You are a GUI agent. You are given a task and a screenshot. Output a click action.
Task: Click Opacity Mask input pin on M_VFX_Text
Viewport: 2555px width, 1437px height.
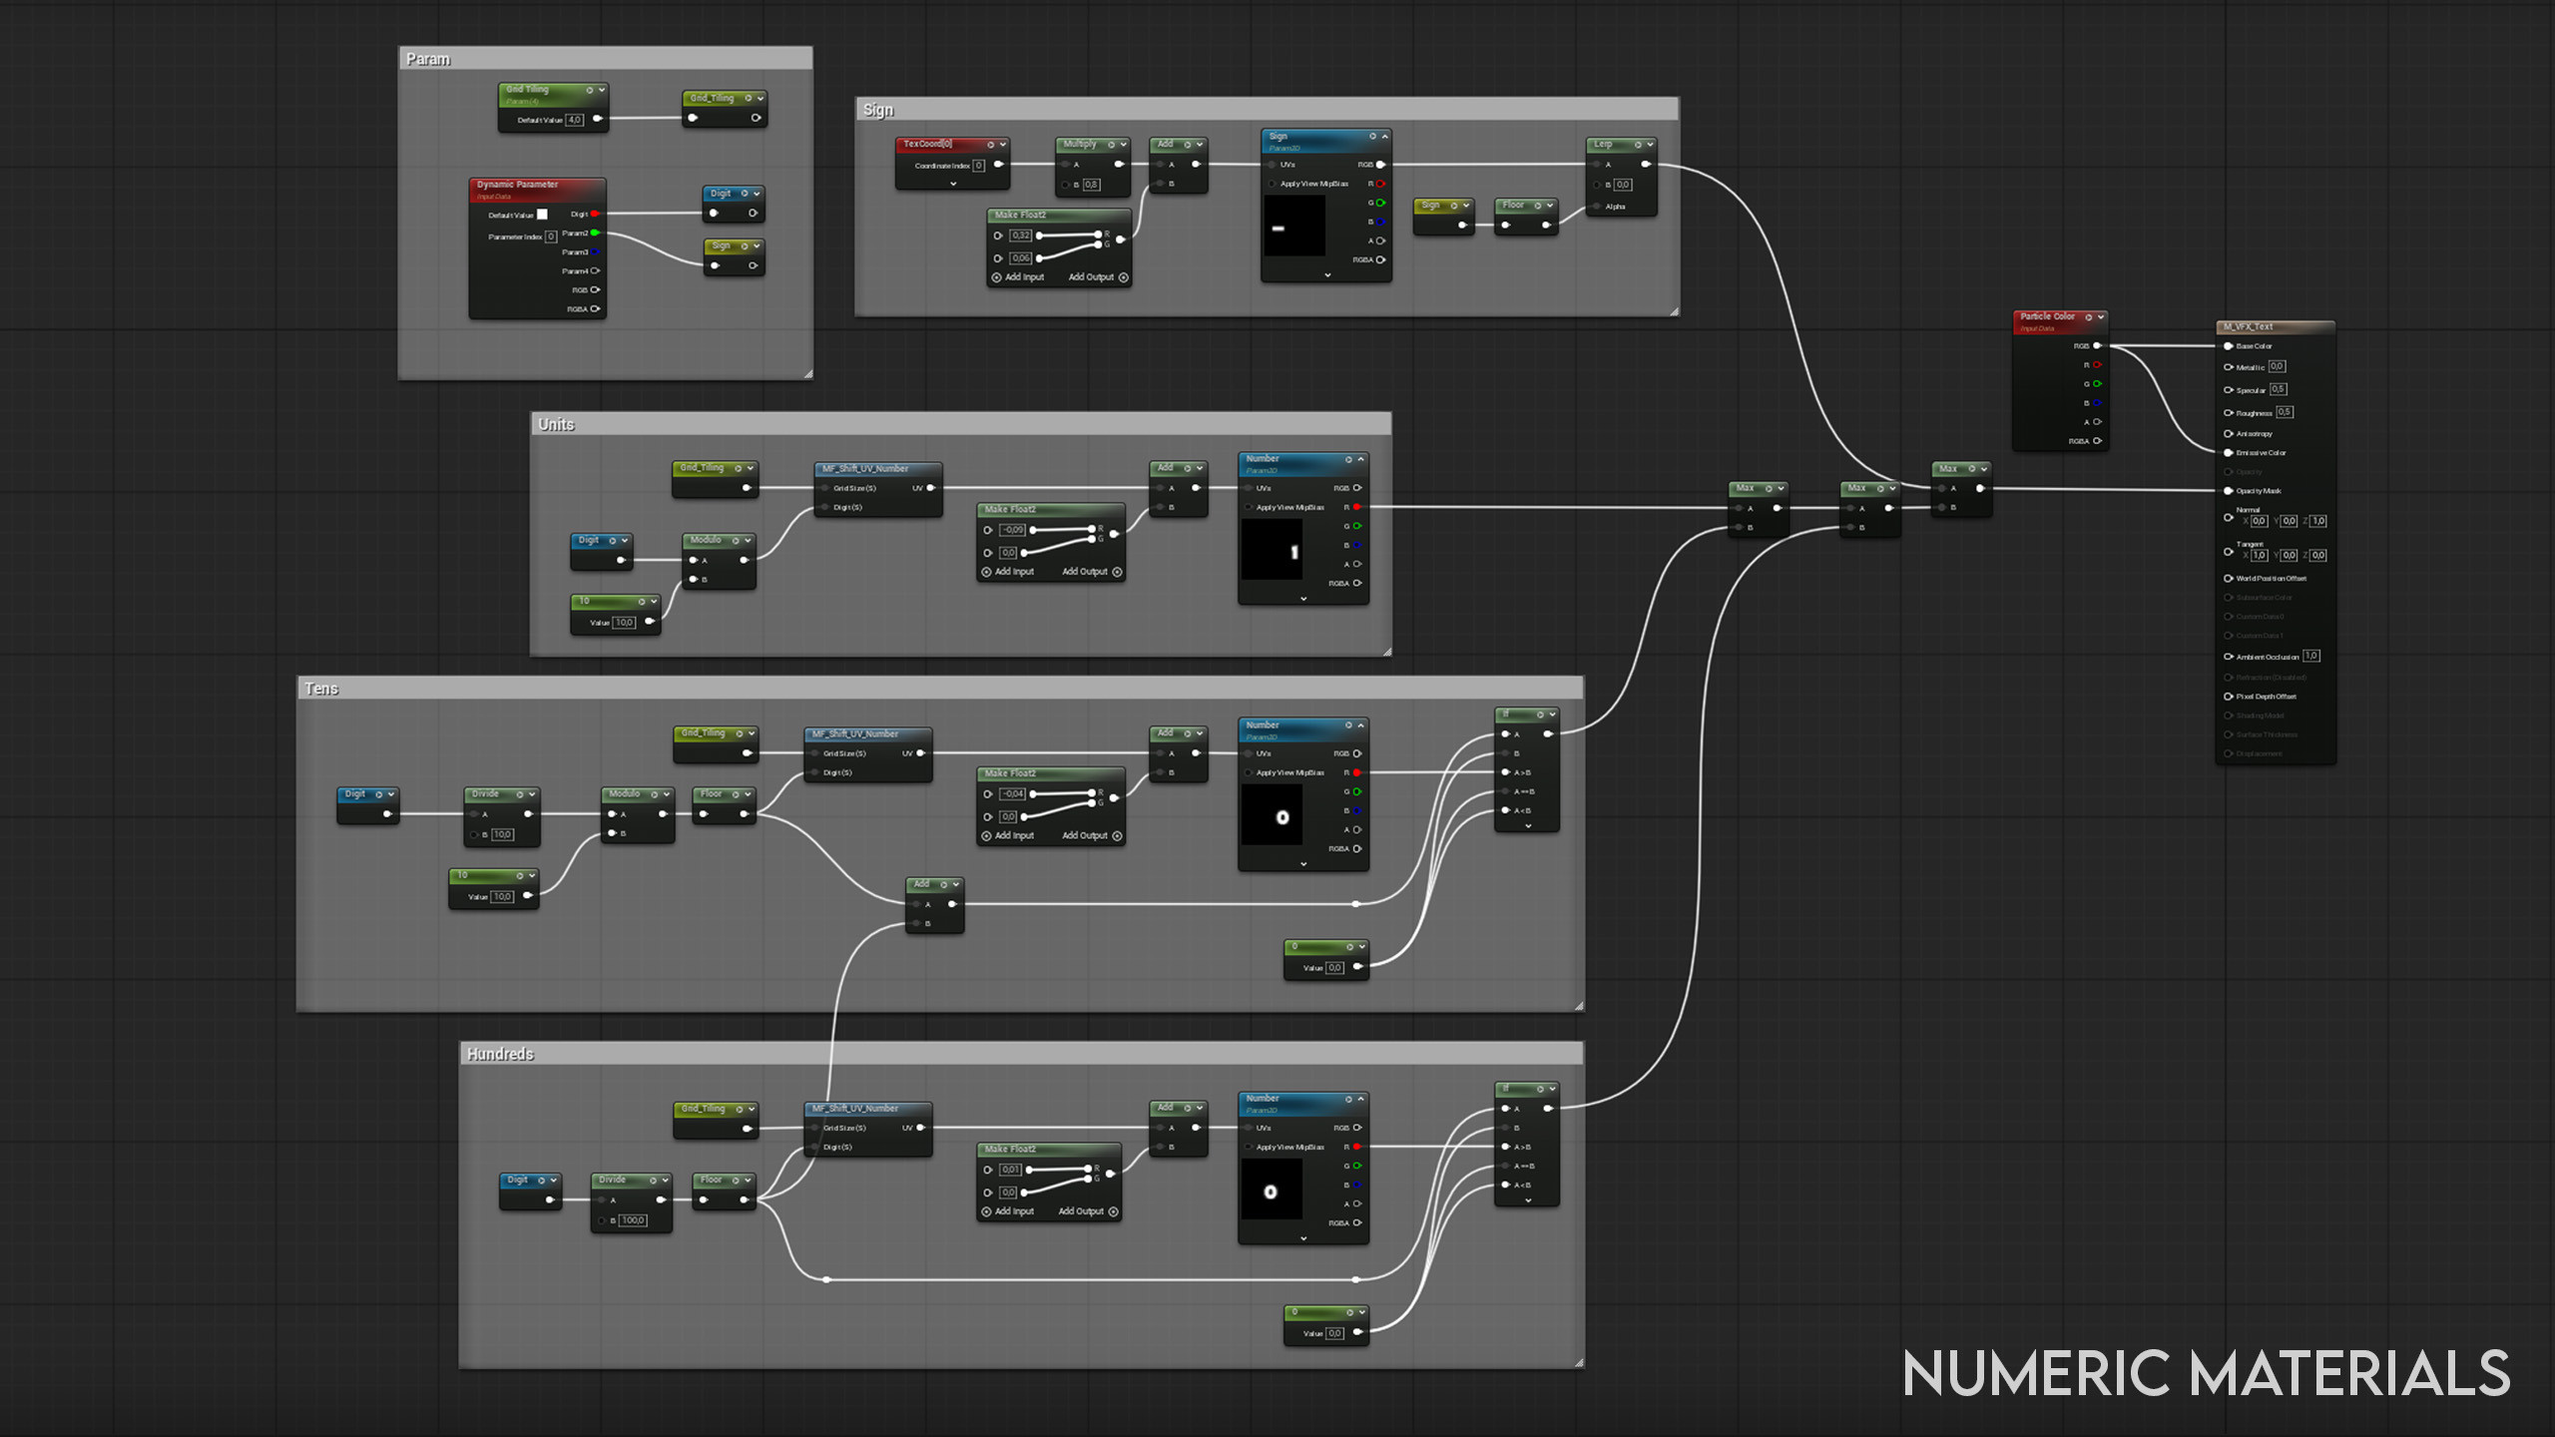pos(2229,491)
